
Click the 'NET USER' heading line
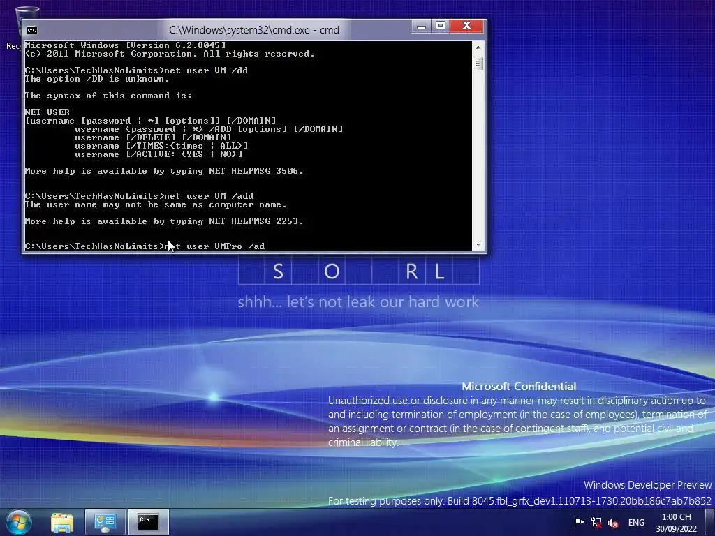47,112
